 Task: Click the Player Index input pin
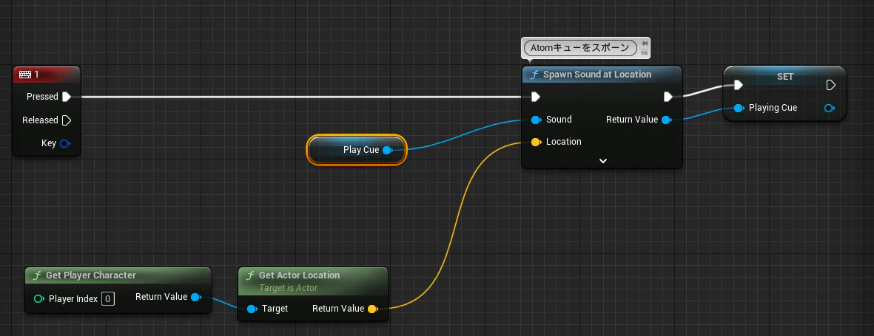[39, 299]
